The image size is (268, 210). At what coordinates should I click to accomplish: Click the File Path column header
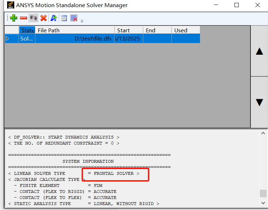[75, 30]
